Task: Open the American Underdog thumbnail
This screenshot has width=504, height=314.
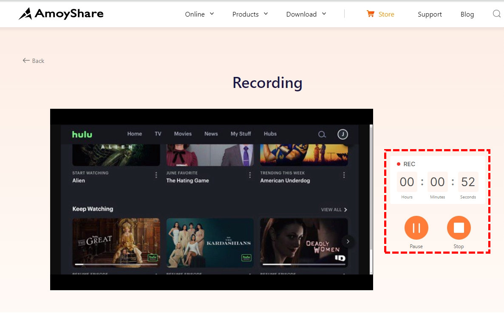Action: point(304,155)
